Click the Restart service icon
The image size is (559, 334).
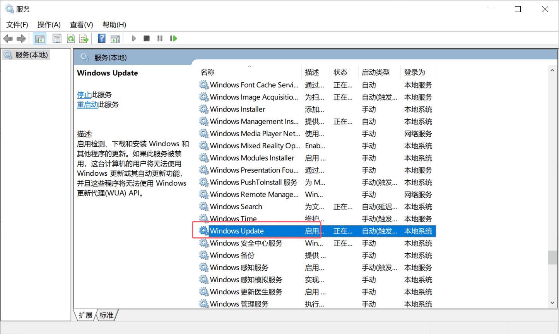point(174,39)
